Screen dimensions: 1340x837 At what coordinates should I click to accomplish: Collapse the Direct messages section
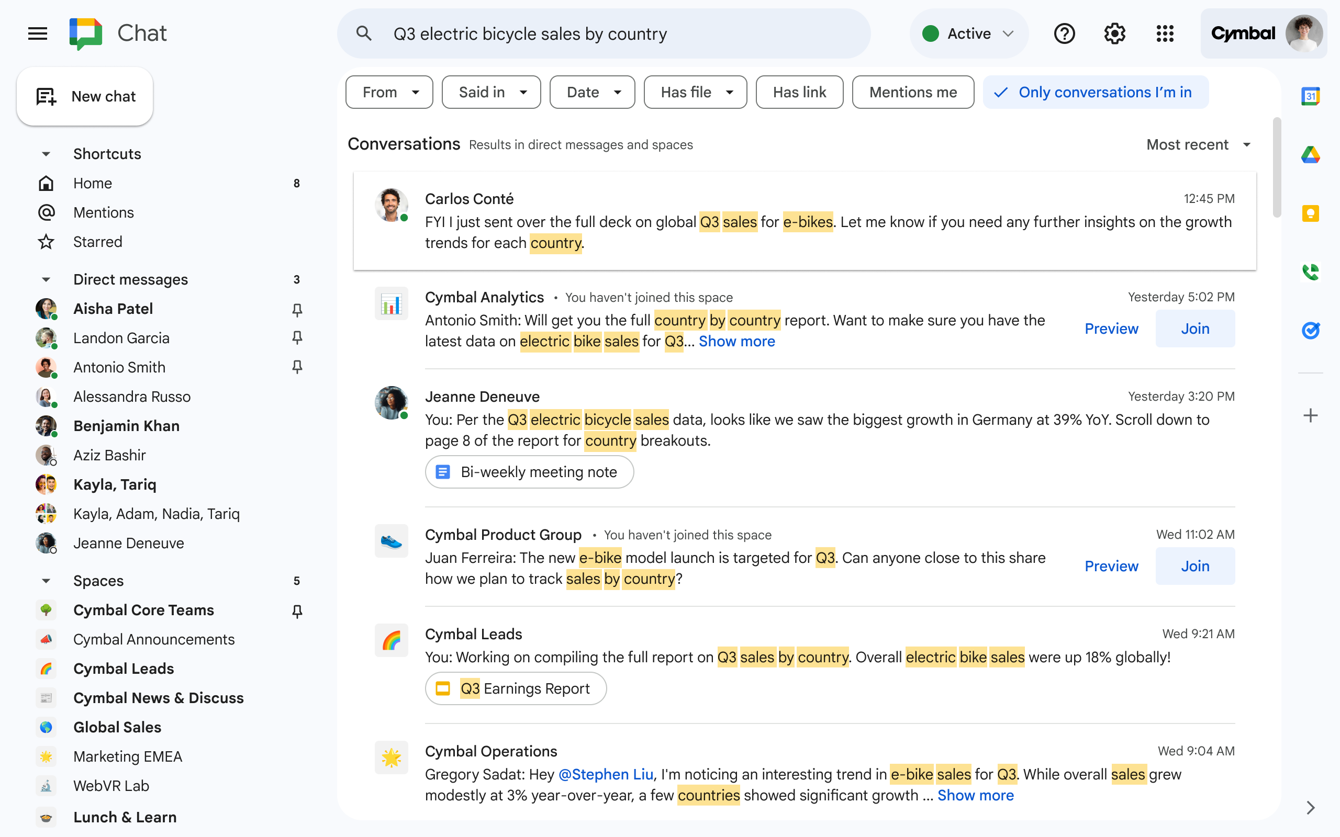click(x=47, y=279)
